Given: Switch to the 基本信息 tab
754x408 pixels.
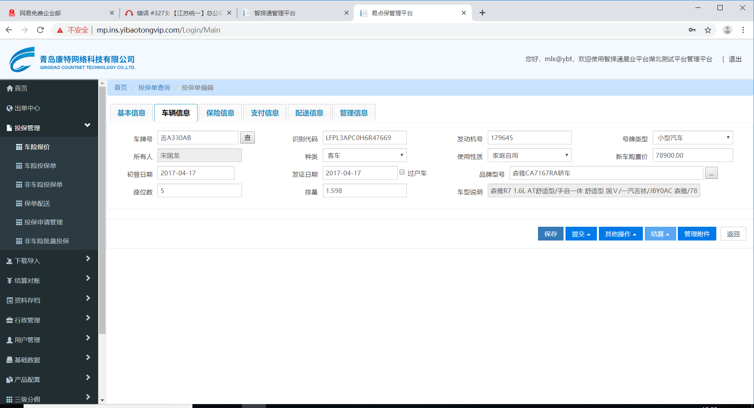Looking at the screenshot, I should point(131,113).
